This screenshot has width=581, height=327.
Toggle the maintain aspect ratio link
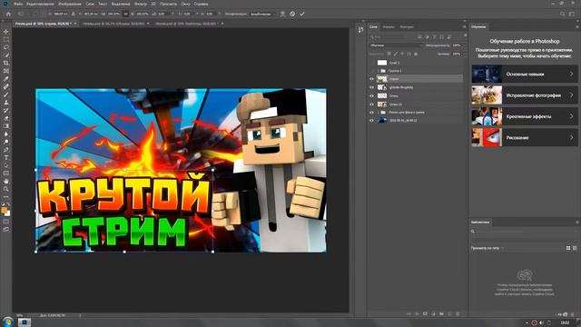[x=125, y=14]
